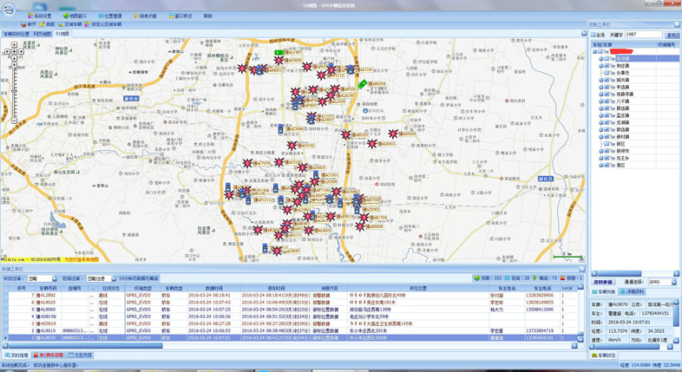Click the 查找 search button

click(672, 35)
